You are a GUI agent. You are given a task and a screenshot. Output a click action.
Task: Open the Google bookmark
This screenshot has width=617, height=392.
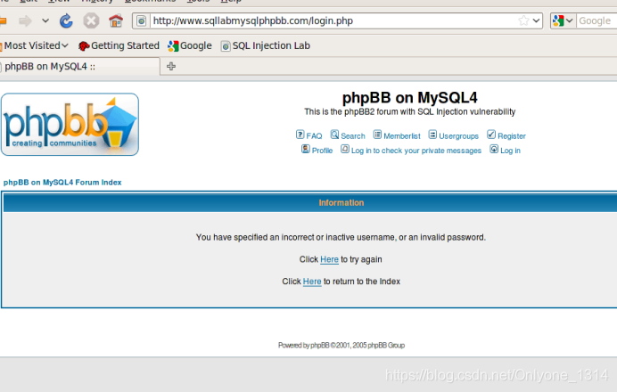pyautogui.click(x=190, y=45)
